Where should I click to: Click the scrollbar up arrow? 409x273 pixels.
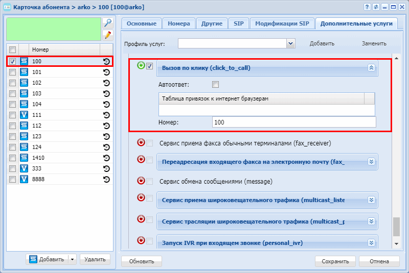[397, 58]
